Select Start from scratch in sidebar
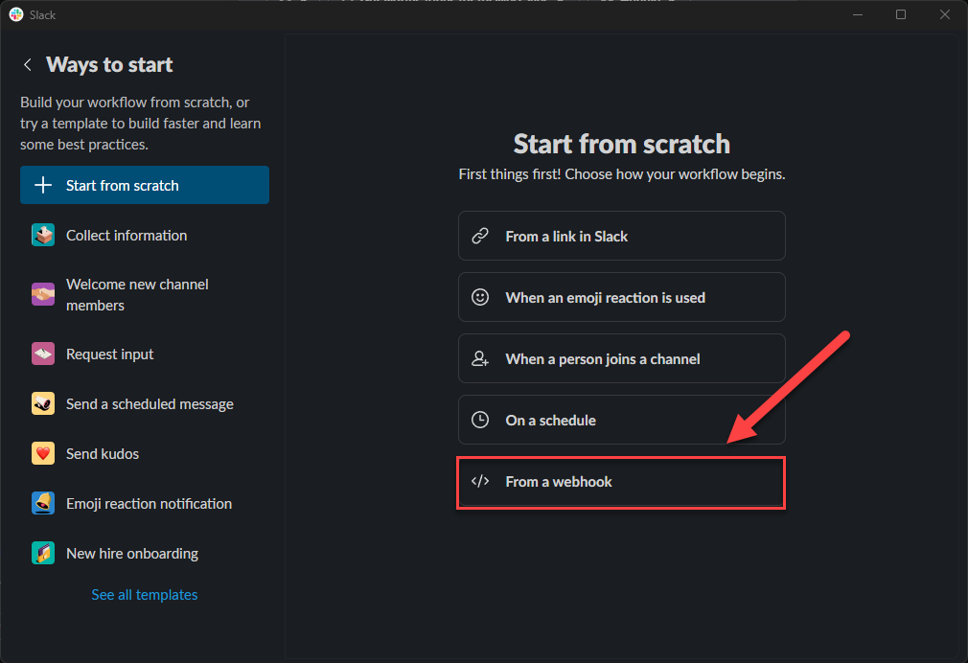968x663 pixels. pyautogui.click(x=145, y=186)
